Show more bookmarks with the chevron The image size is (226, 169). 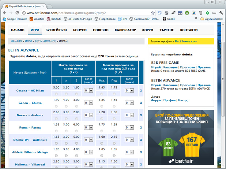pos(196,18)
